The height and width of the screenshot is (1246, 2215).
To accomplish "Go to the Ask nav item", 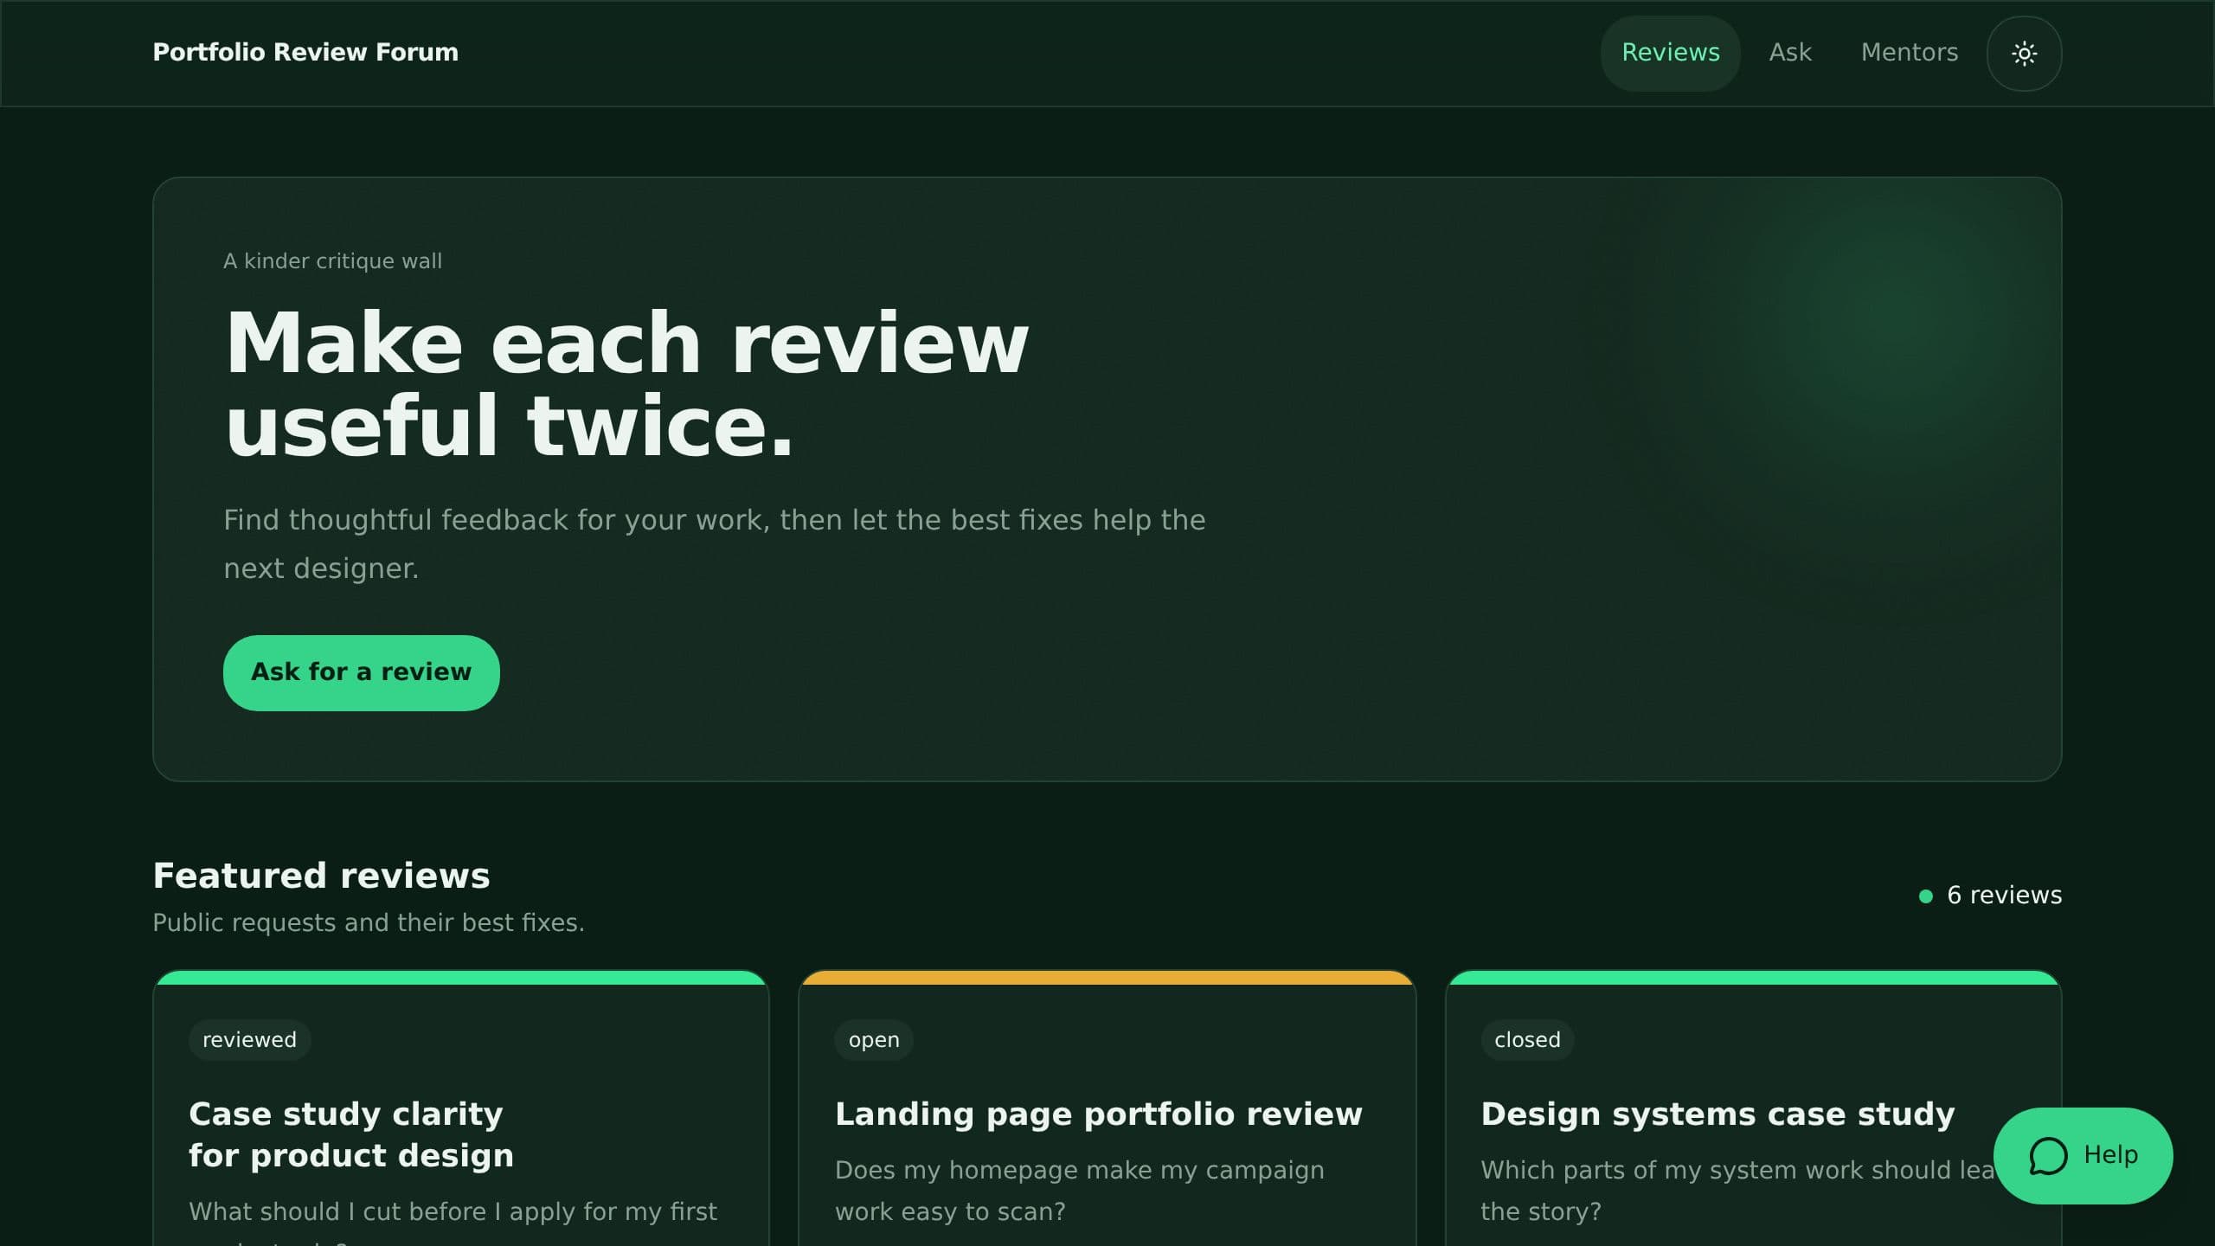I will tap(1789, 53).
